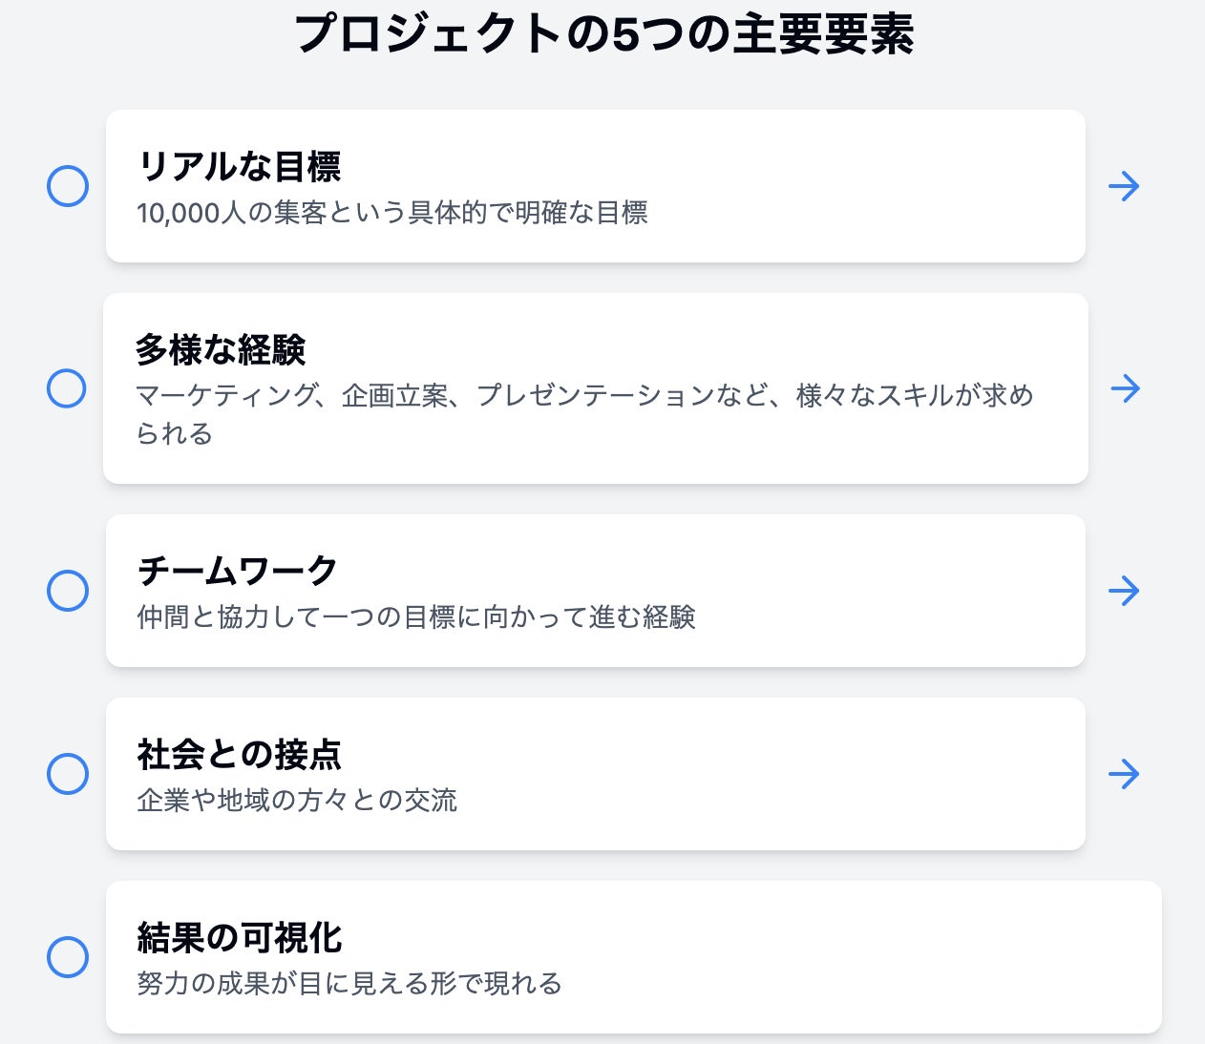The image size is (1205, 1044).
Task: Select the circle next to リアルな目標
Action: [68, 186]
